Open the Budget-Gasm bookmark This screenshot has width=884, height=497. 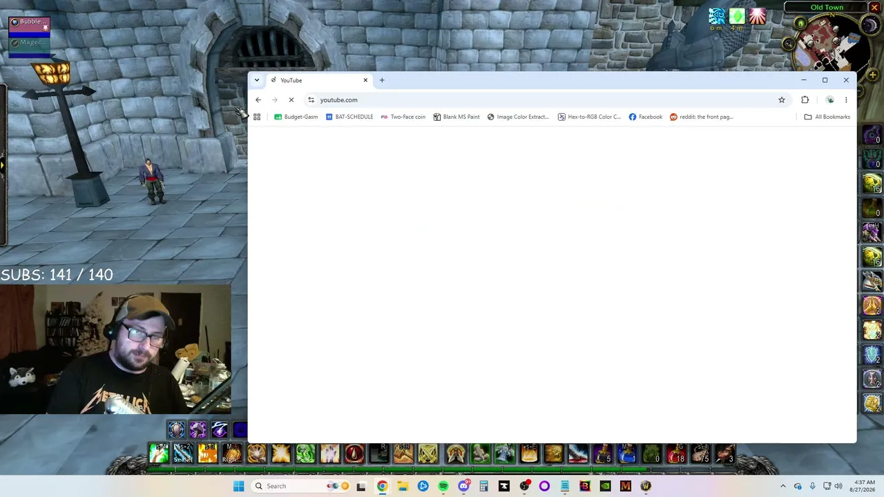pos(296,117)
